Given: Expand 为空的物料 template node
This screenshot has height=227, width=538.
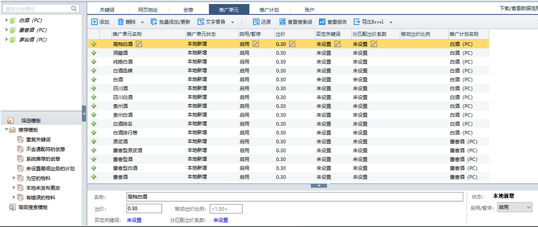Looking at the screenshot, I should (x=14, y=178).
